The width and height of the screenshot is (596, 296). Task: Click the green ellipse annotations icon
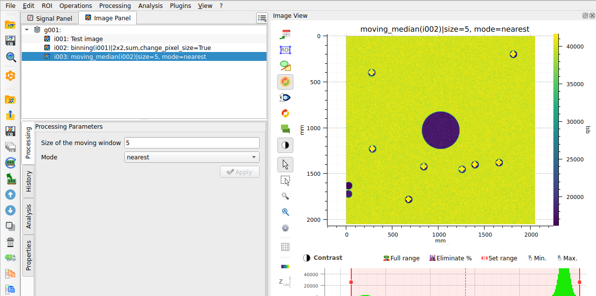(x=285, y=66)
